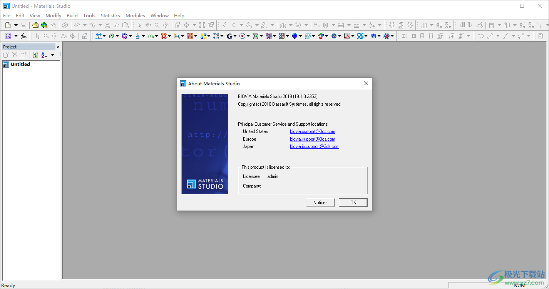Open the Japan support email link
Image resolution: width=549 pixels, height=289 pixels.
coord(315,146)
